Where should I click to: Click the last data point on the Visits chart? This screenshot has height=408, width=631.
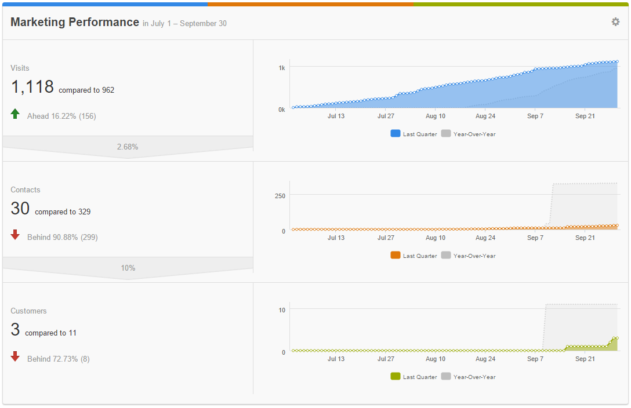617,61
